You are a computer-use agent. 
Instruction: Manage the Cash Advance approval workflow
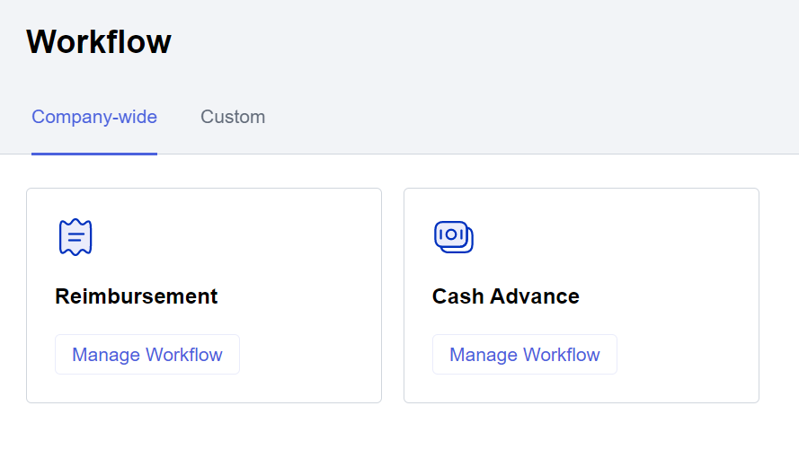pyautogui.click(x=525, y=354)
